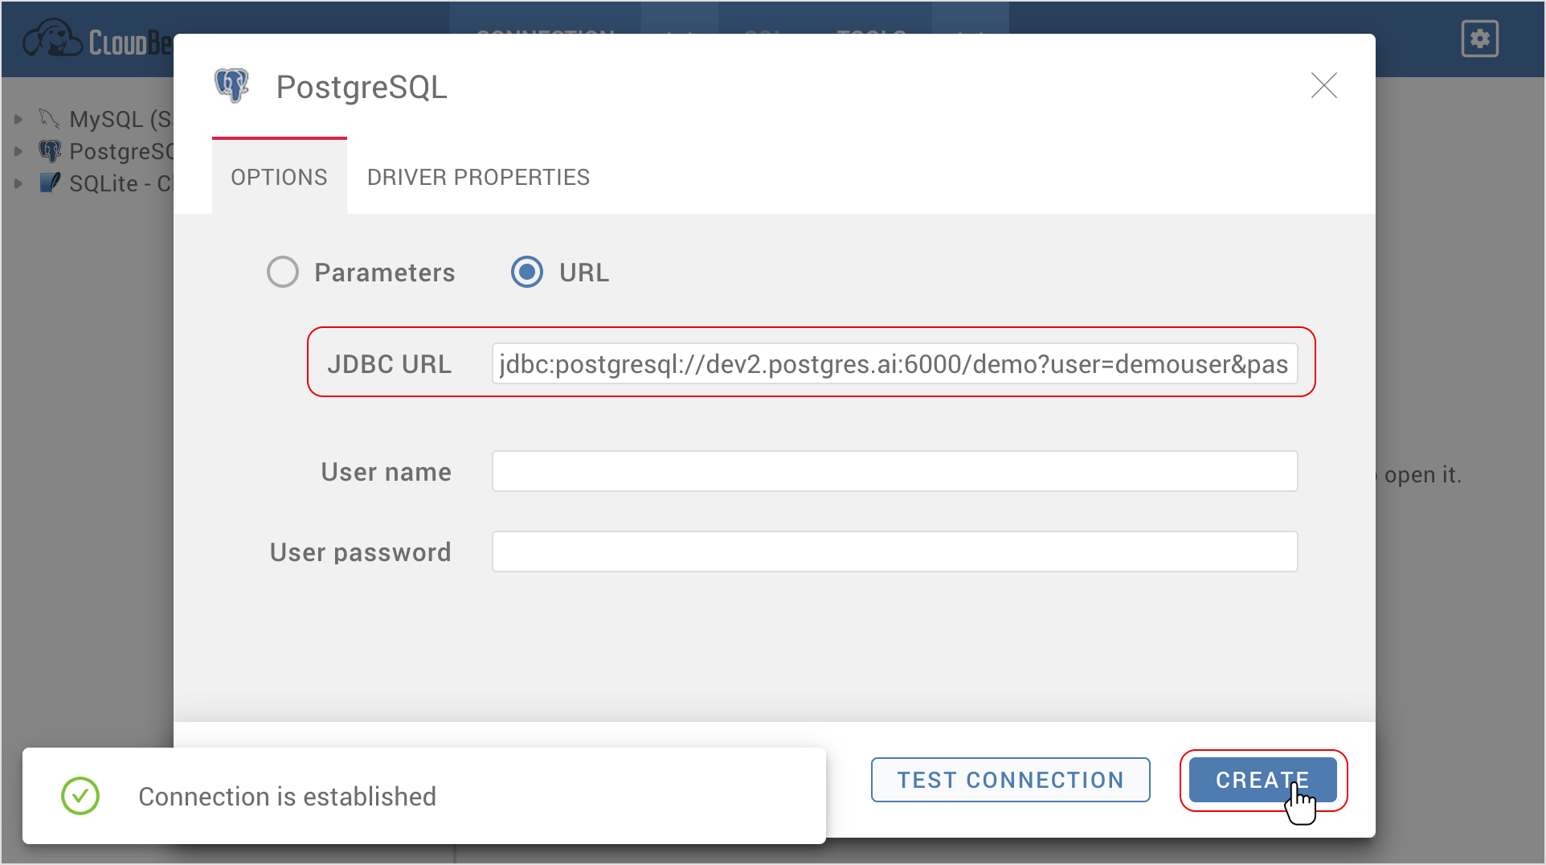The image size is (1546, 865).
Task: Click the Create button
Action: click(1262, 780)
